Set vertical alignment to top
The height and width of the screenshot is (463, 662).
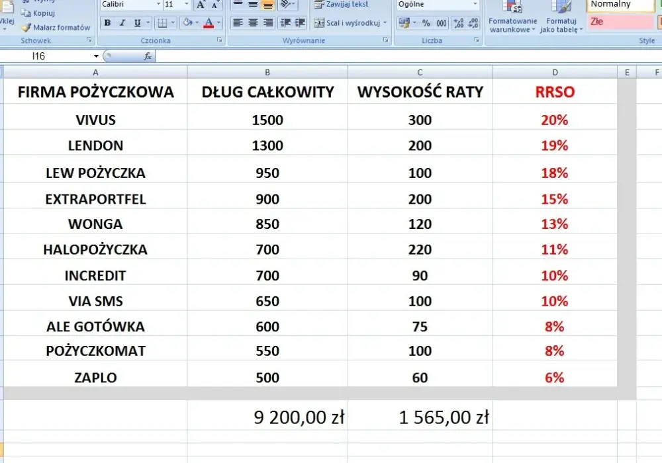pyautogui.click(x=238, y=4)
